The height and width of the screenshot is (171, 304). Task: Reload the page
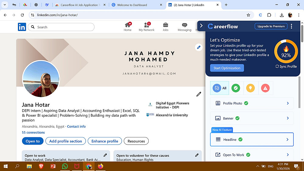[x=22, y=15]
